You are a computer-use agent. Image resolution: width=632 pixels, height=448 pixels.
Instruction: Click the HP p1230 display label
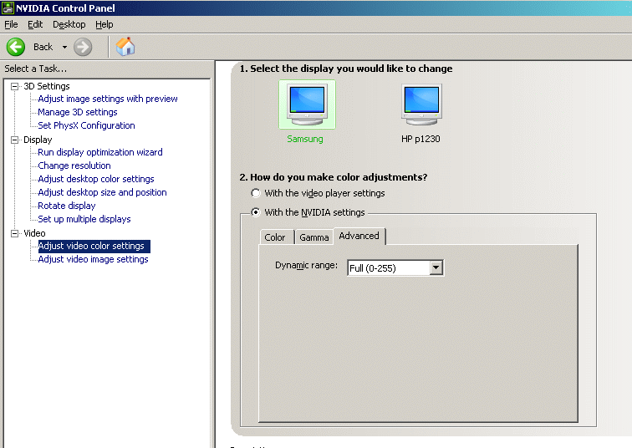[x=420, y=139]
